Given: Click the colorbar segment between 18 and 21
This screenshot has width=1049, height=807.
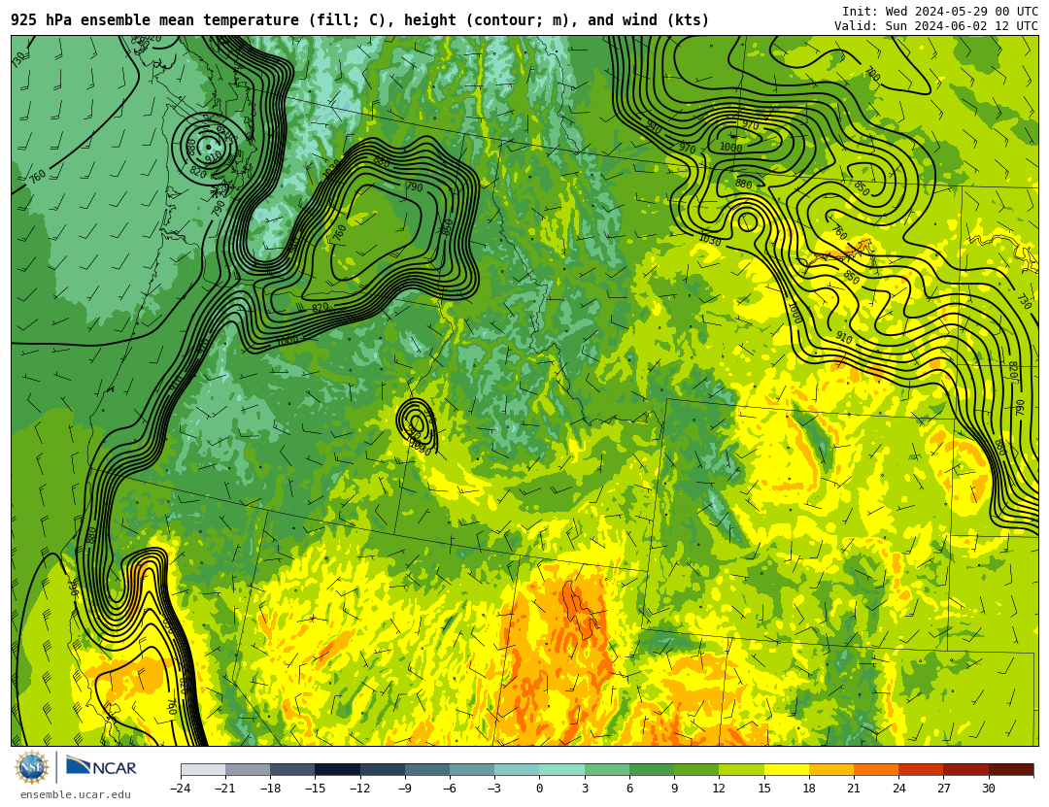Looking at the screenshot, I should click(x=830, y=769).
